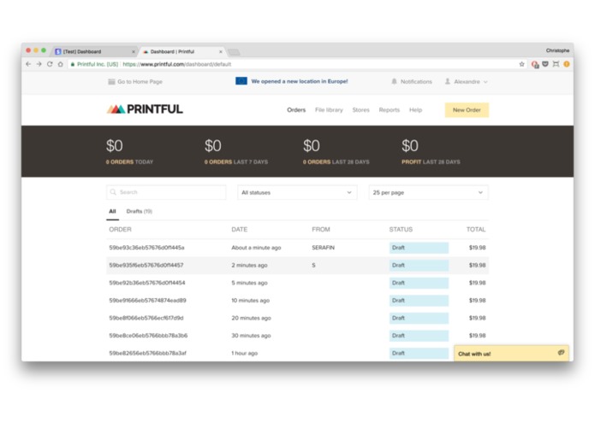Open order 59be93c36eb57676d0f1445a
595x422 pixels.
[146, 248]
